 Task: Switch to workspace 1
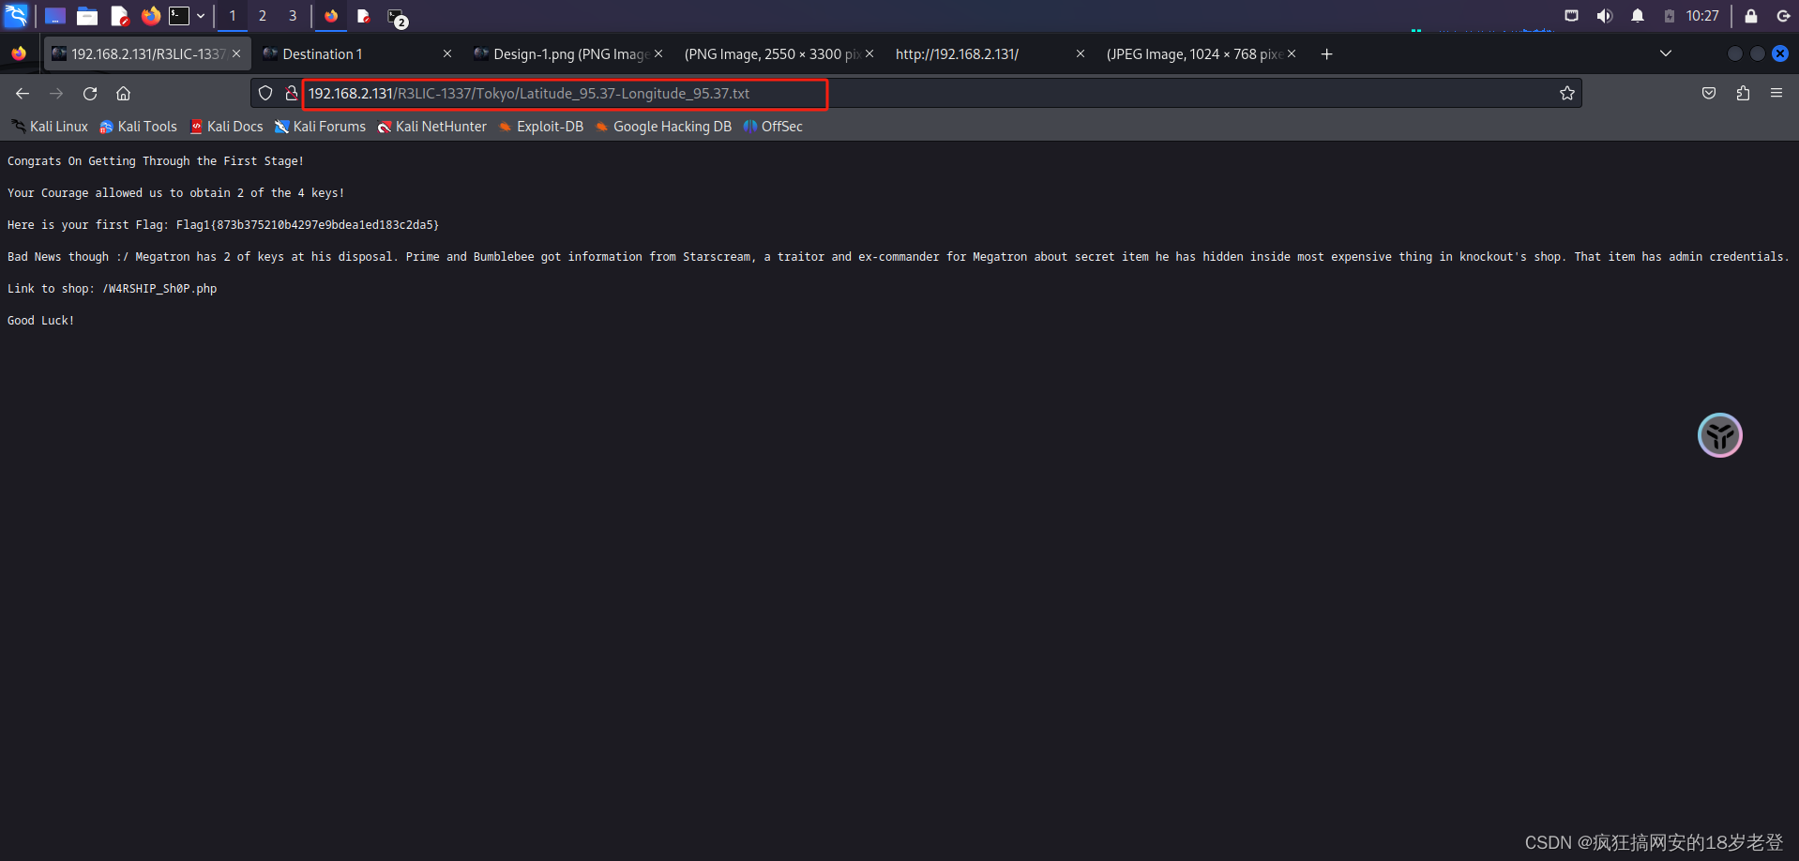[x=233, y=16]
